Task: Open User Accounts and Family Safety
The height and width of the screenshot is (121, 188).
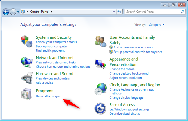Action: coord(132,40)
